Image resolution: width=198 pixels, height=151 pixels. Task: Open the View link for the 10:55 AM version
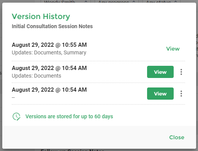tap(173, 49)
